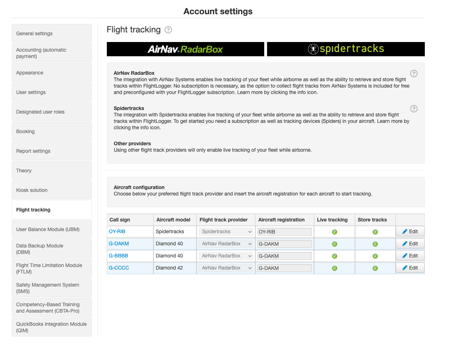This screenshot has width=459, height=350.
Task: Click the AirNav RadarBox banner logo
Action: point(185,49)
